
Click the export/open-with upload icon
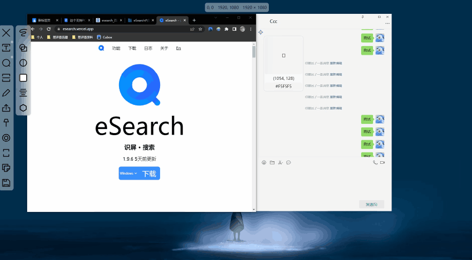tap(6, 108)
